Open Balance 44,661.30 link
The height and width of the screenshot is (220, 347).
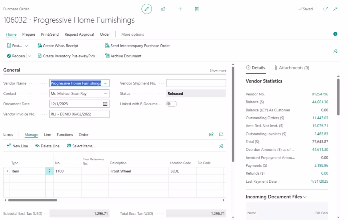point(320,102)
